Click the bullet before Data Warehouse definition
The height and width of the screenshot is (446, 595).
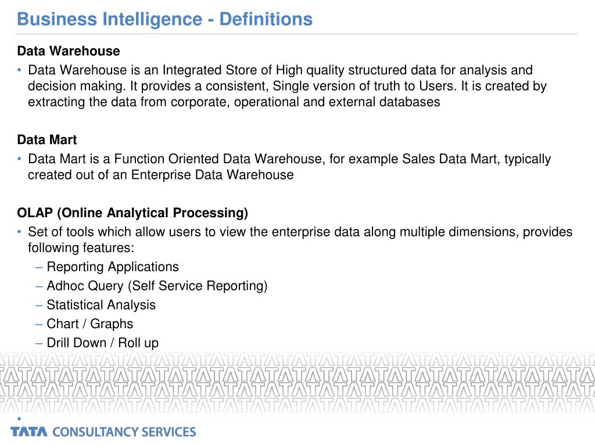click(19, 70)
